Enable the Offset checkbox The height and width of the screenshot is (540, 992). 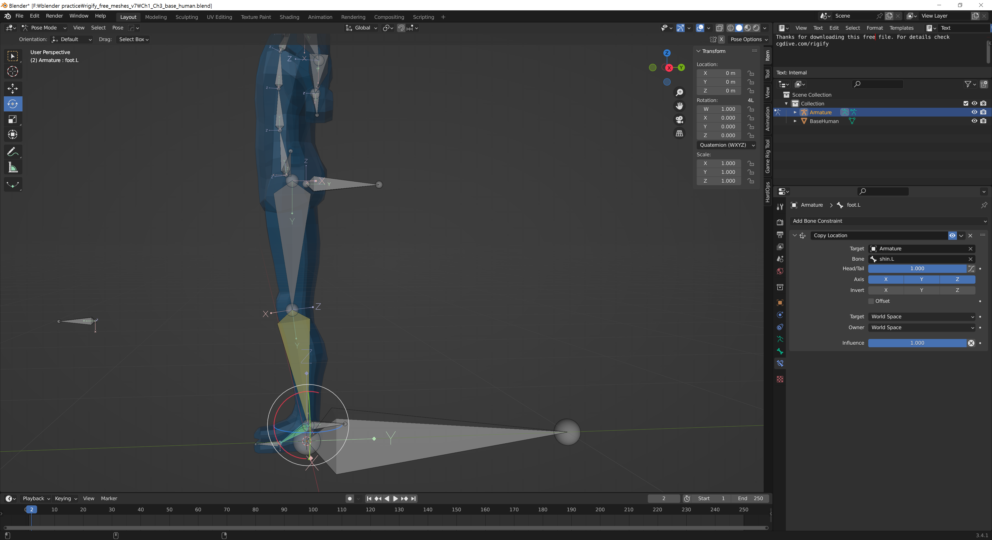pos(871,301)
